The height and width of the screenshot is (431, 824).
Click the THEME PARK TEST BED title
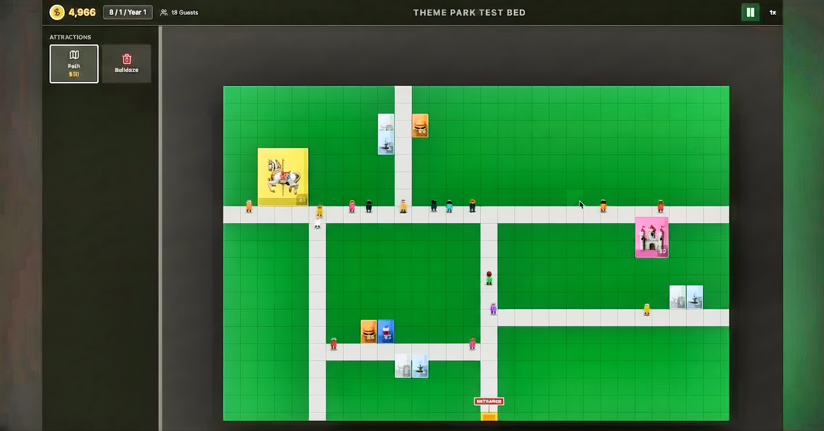(x=469, y=13)
